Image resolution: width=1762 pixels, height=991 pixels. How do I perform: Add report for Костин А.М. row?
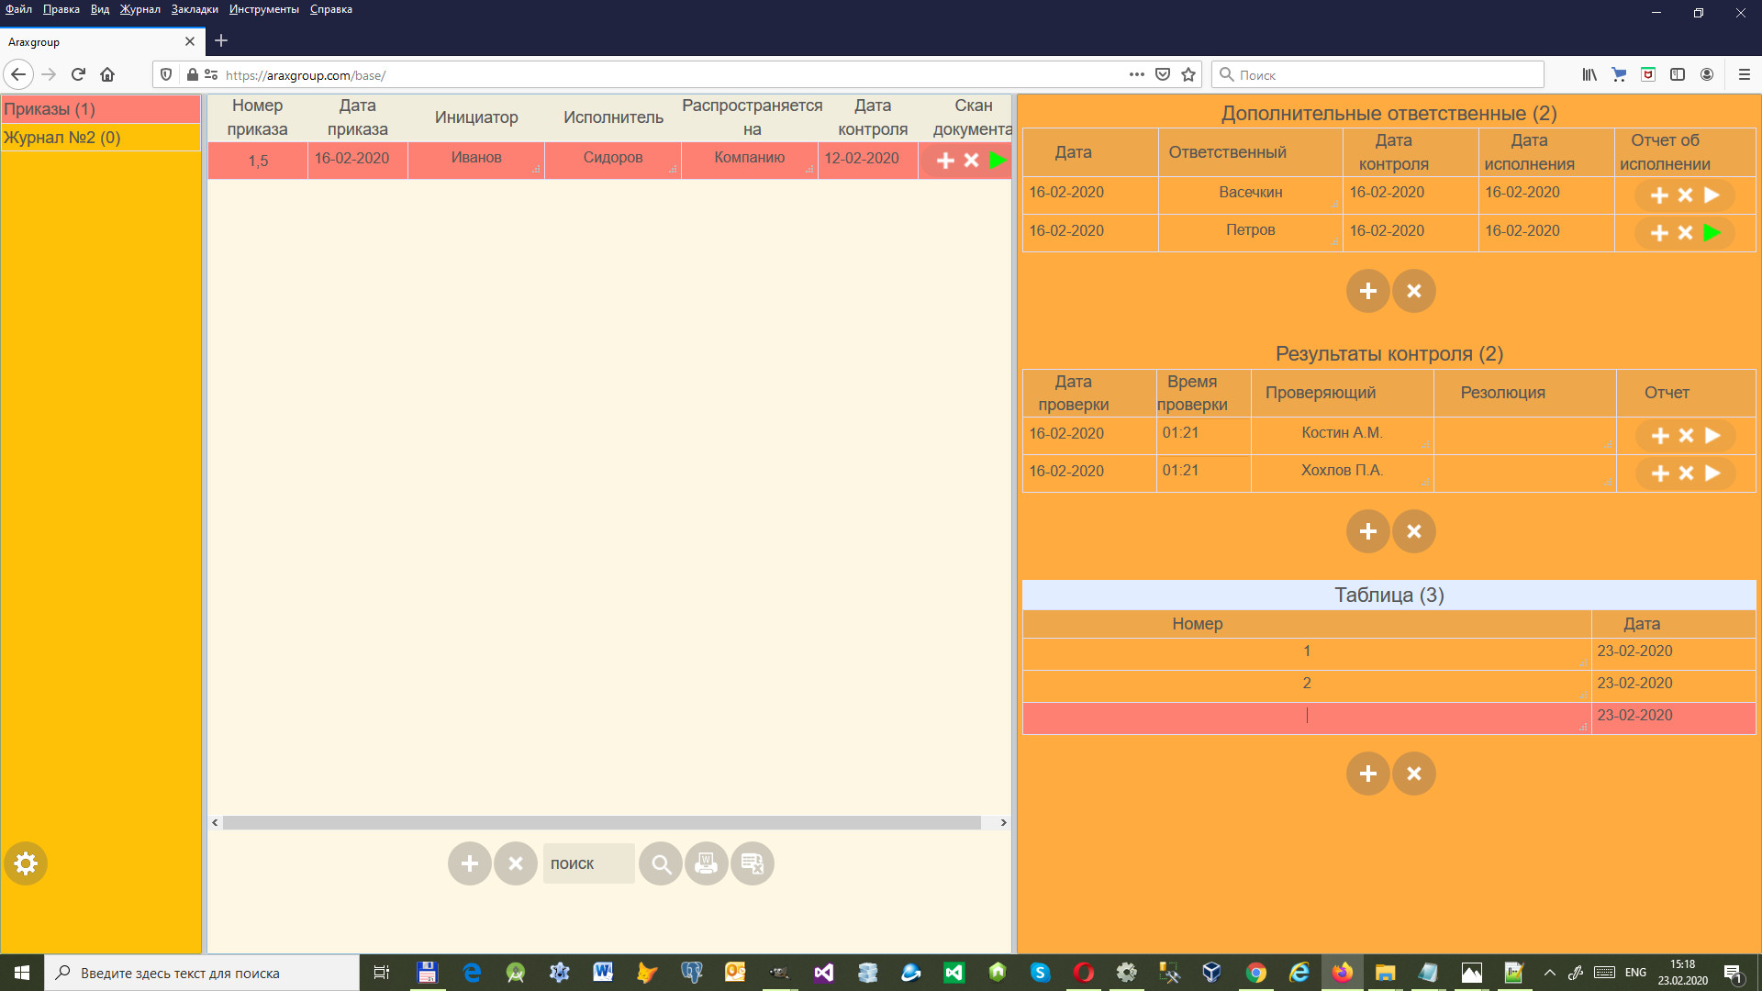(1659, 436)
